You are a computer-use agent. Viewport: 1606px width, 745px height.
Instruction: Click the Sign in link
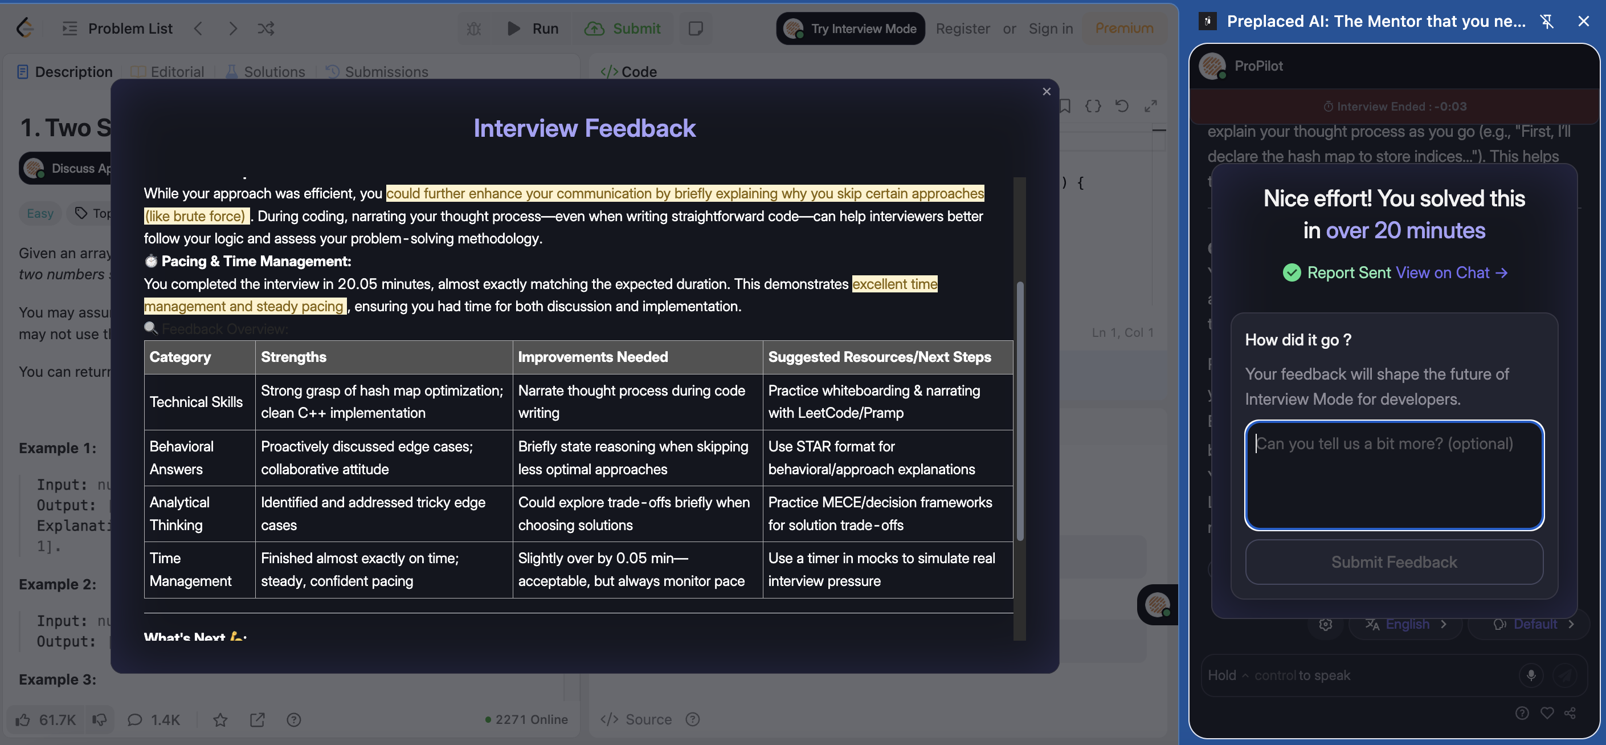coord(1051,29)
